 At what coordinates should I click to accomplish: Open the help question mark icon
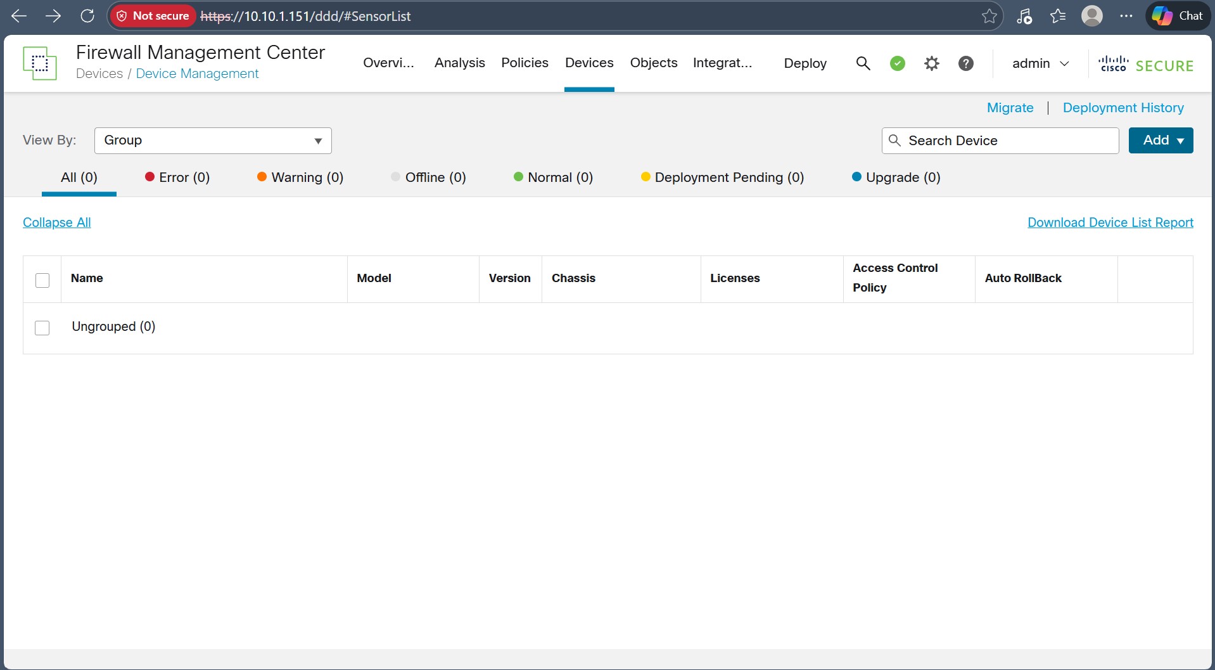(965, 63)
